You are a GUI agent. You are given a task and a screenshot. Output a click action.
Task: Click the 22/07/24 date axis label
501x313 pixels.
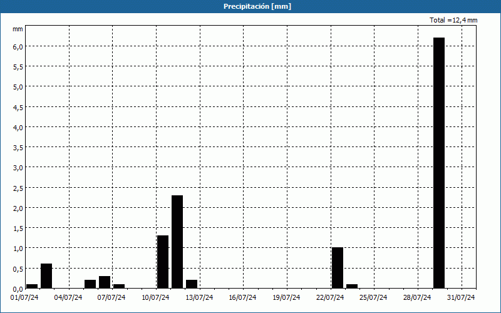click(x=330, y=297)
